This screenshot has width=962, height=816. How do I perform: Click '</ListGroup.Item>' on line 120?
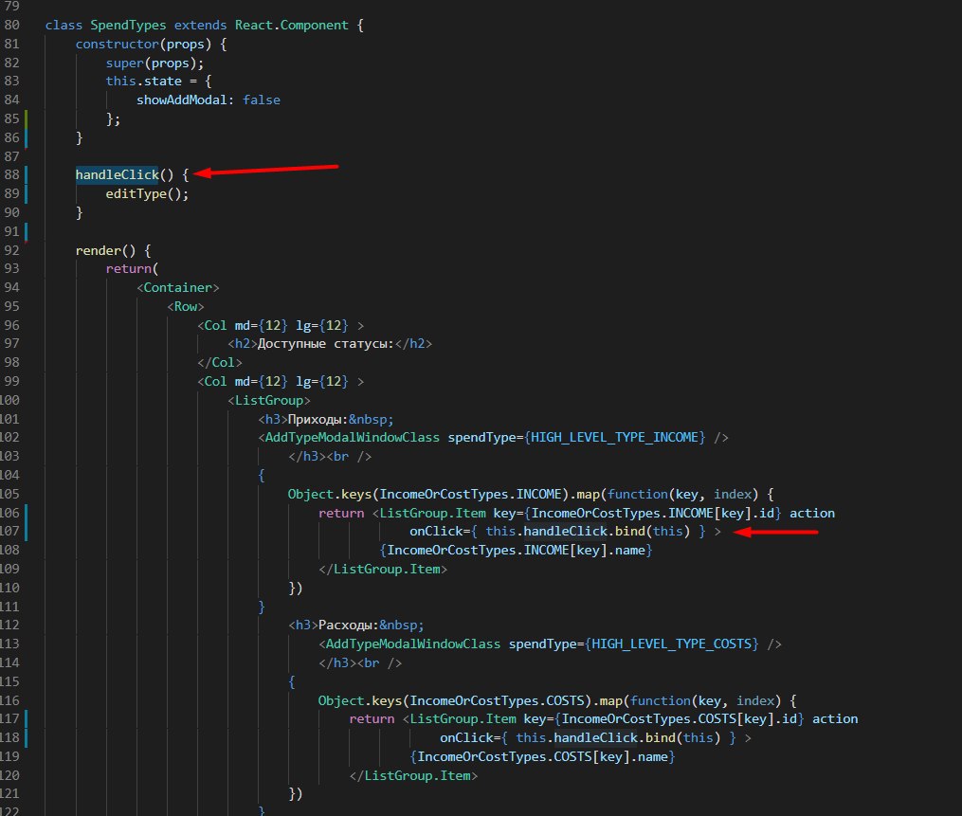pos(413,776)
